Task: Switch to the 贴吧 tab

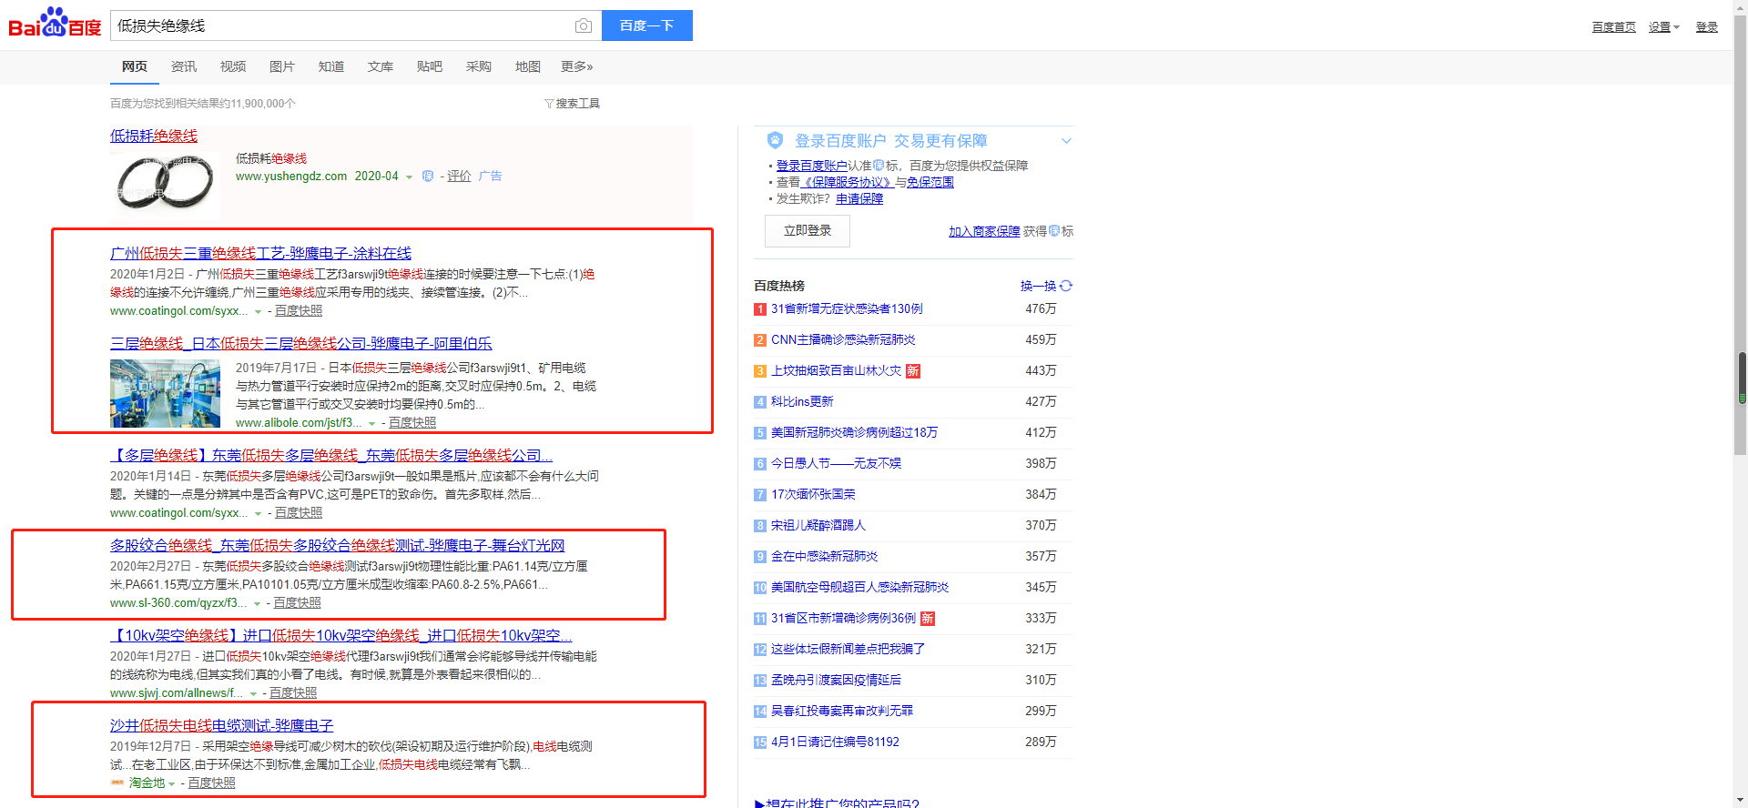Action: [430, 66]
